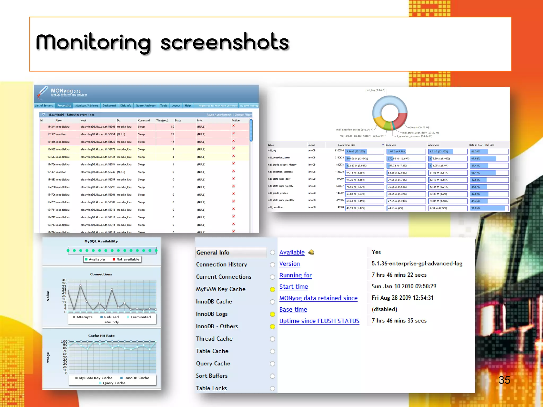Open the List of Servers tab
The height and width of the screenshot is (407, 543).
coord(44,105)
